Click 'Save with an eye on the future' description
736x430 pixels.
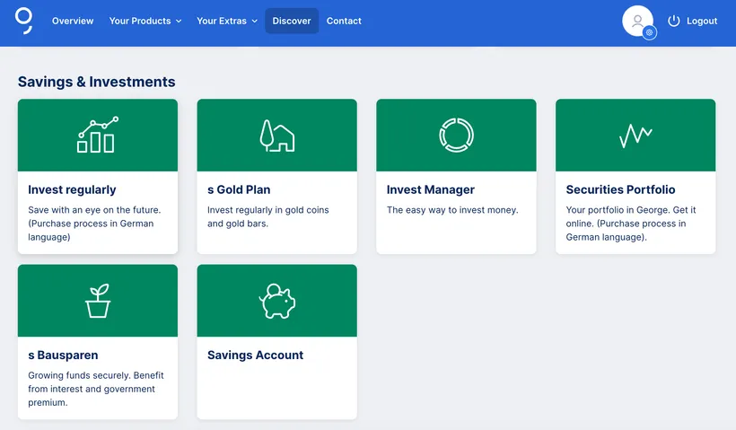[94, 224]
